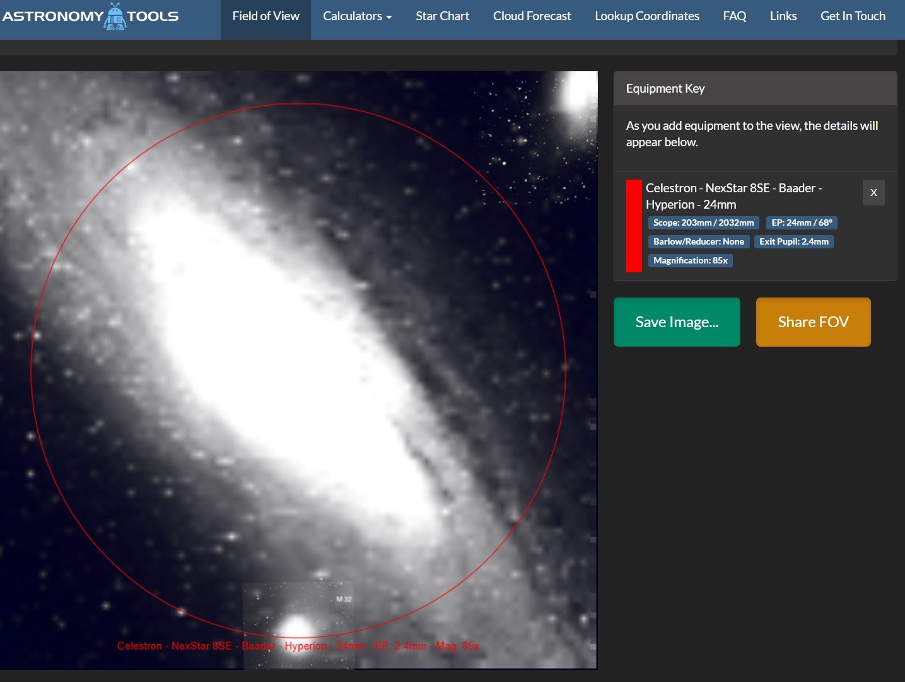905x682 pixels.
Task: Open the Cloud Forecast page
Action: (532, 16)
